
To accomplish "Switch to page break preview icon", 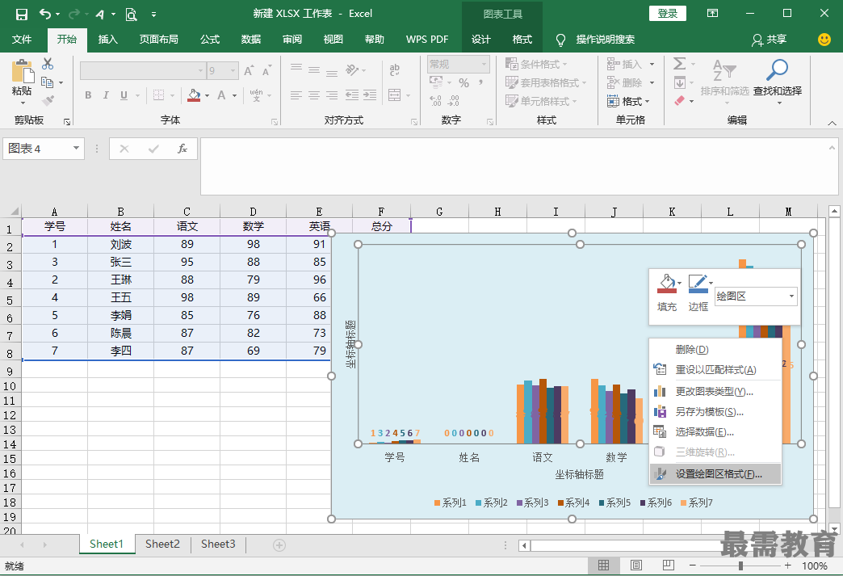I will [669, 565].
